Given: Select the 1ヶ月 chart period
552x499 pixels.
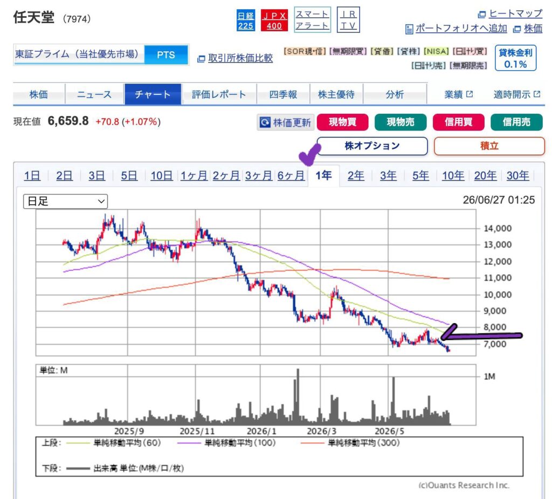Looking at the screenshot, I should click(194, 175).
